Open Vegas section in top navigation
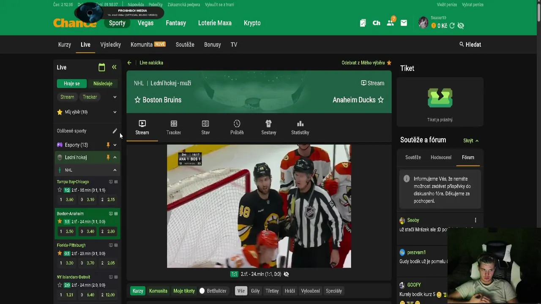The image size is (541, 304). coord(145,23)
